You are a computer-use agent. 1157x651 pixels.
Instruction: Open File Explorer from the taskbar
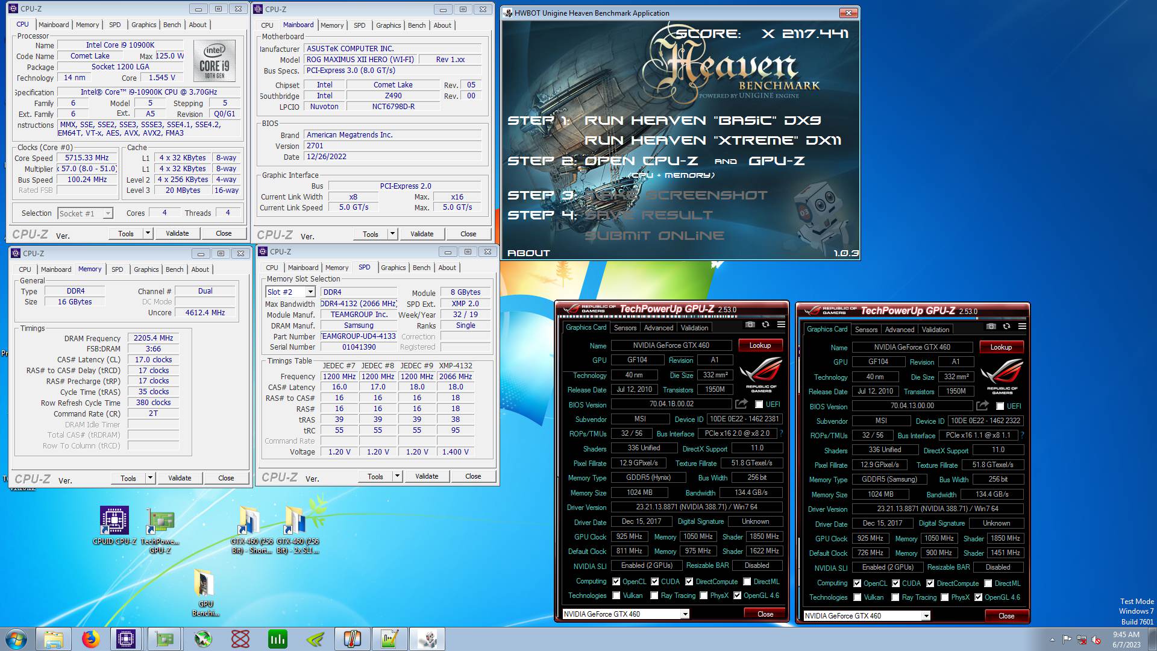pos(54,639)
